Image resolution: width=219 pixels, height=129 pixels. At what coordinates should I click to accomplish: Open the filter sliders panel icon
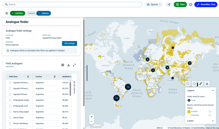click(x=7, y=13)
